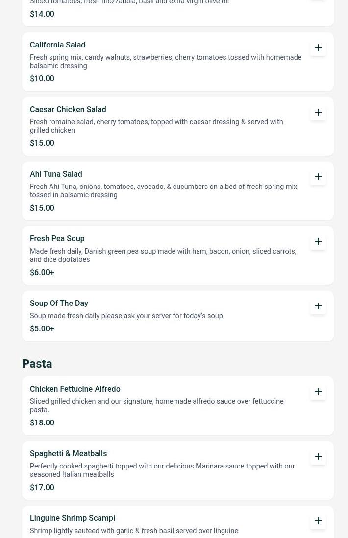Open Caesar Chicken Salad item details
This screenshot has height=538, width=348.
click(x=68, y=109)
